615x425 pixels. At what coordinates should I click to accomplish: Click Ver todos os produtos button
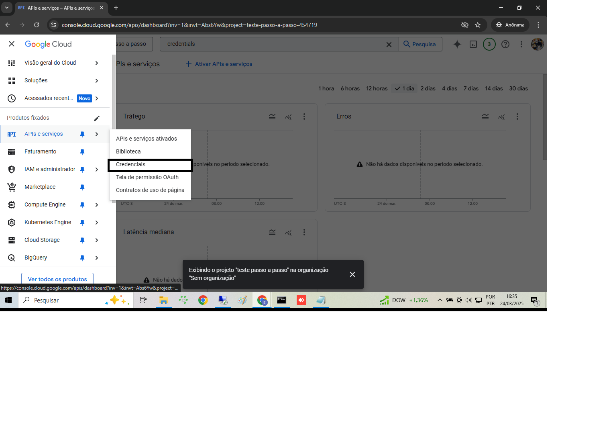coord(57,279)
